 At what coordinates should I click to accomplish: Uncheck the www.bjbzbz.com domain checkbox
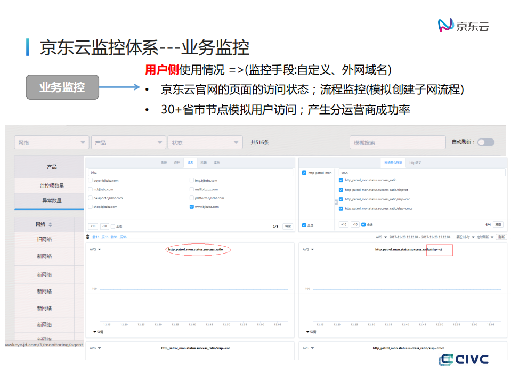(x=191, y=207)
